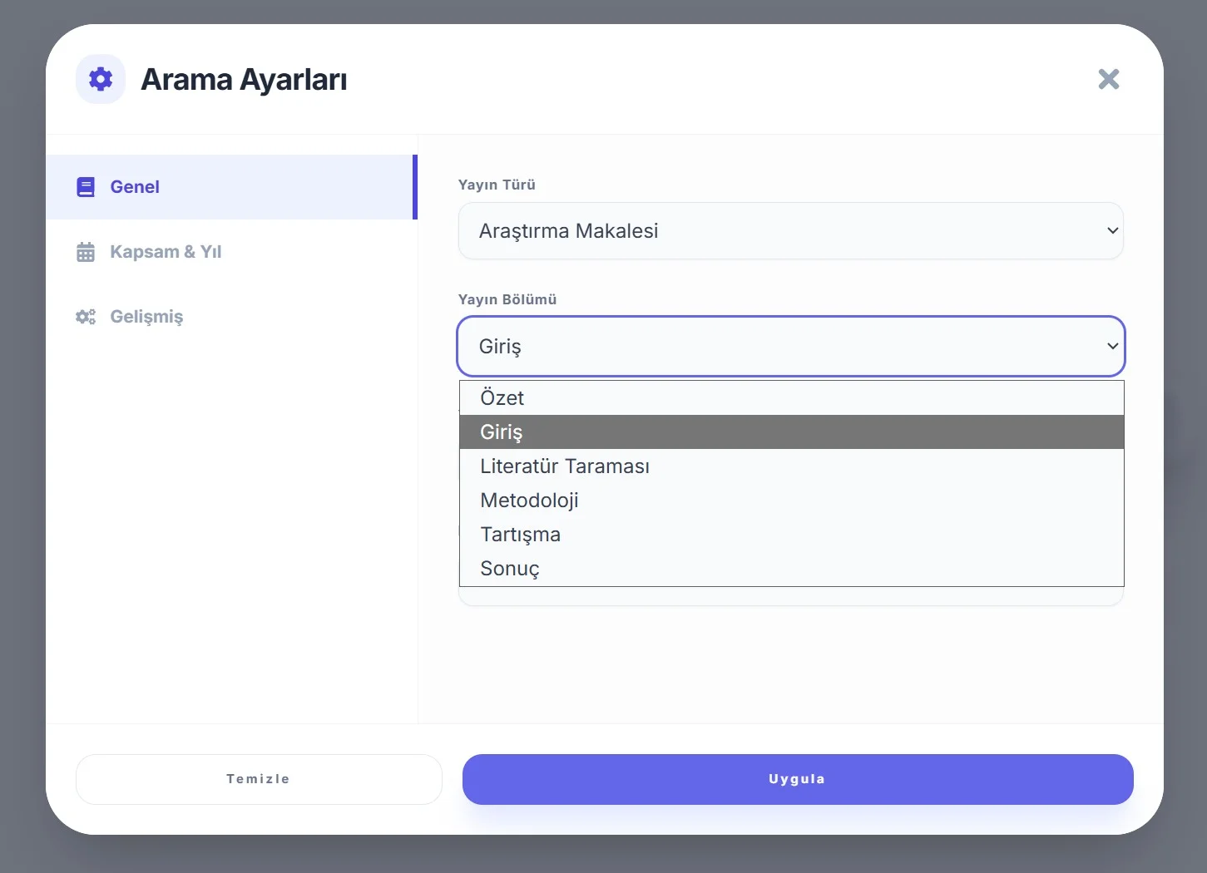
Task: Click the calendar icon next to Kapsam & Yıl
Action: (x=86, y=252)
